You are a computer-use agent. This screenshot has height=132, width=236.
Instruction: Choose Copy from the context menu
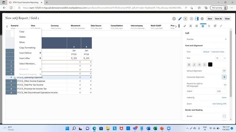click(x=22, y=32)
